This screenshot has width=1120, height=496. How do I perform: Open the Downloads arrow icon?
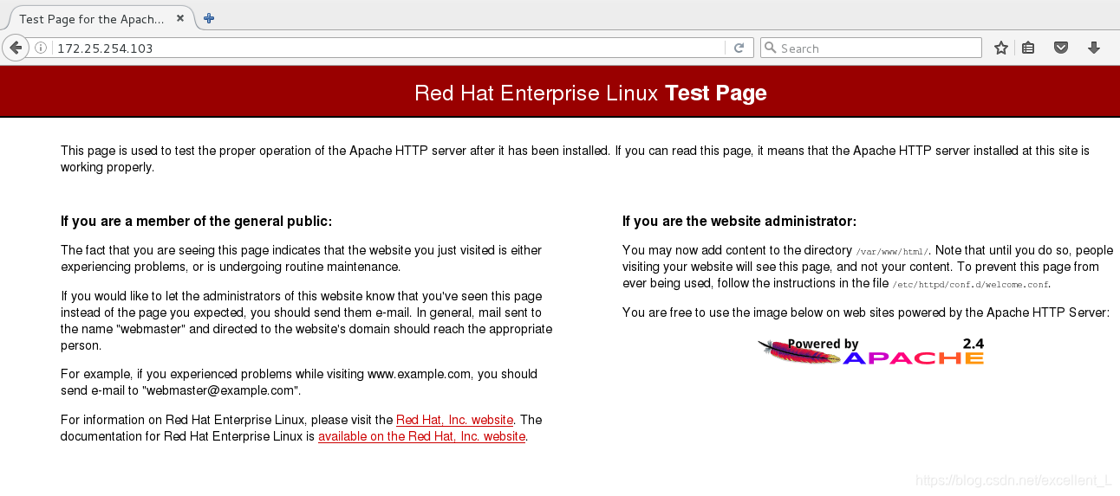point(1094,48)
